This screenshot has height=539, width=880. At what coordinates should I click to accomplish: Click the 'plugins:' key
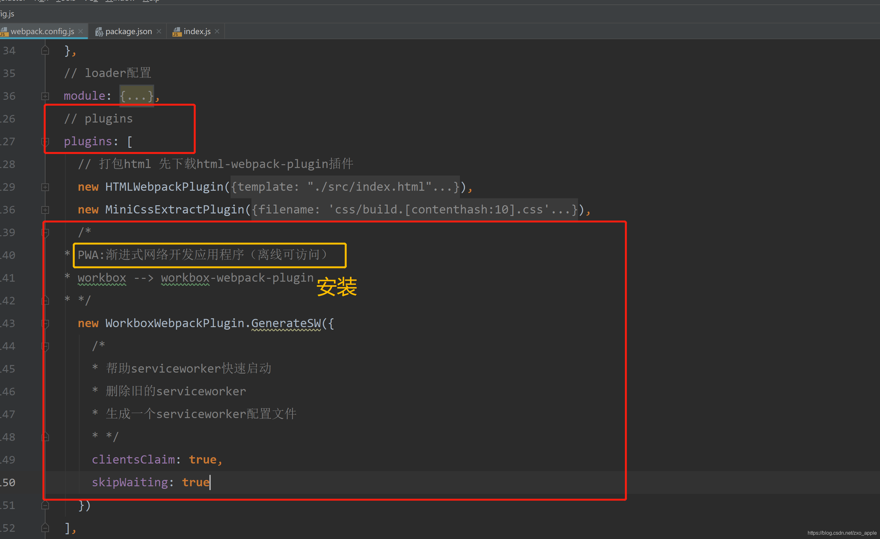pyautogui.click(x=91, y=142)
